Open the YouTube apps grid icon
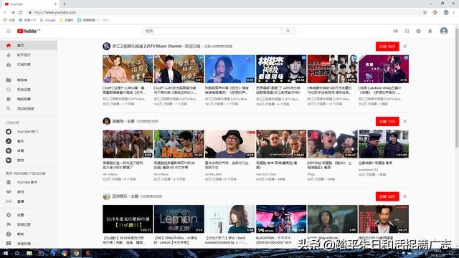 click(x=407, y=31)
